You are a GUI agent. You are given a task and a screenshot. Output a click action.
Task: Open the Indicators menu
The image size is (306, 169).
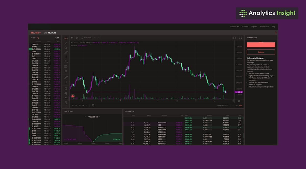tap(86, 38)
